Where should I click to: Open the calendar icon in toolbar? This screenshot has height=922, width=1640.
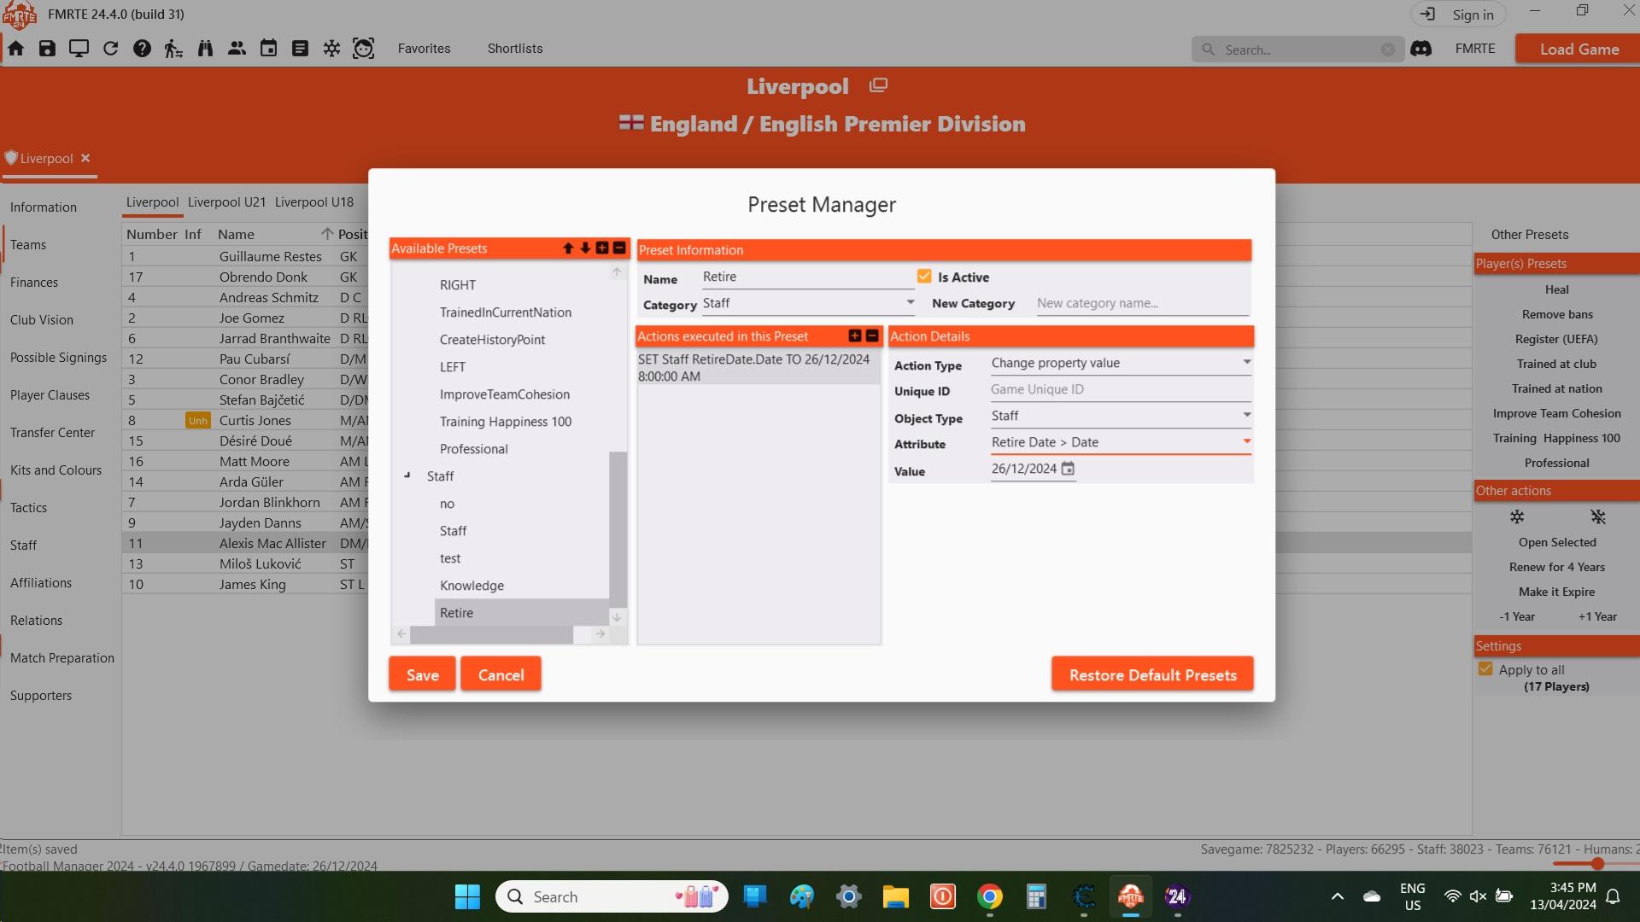pos(268,49)
